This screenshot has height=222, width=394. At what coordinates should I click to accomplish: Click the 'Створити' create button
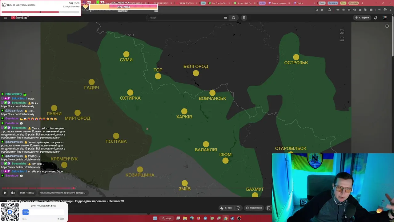coord(362,18)
